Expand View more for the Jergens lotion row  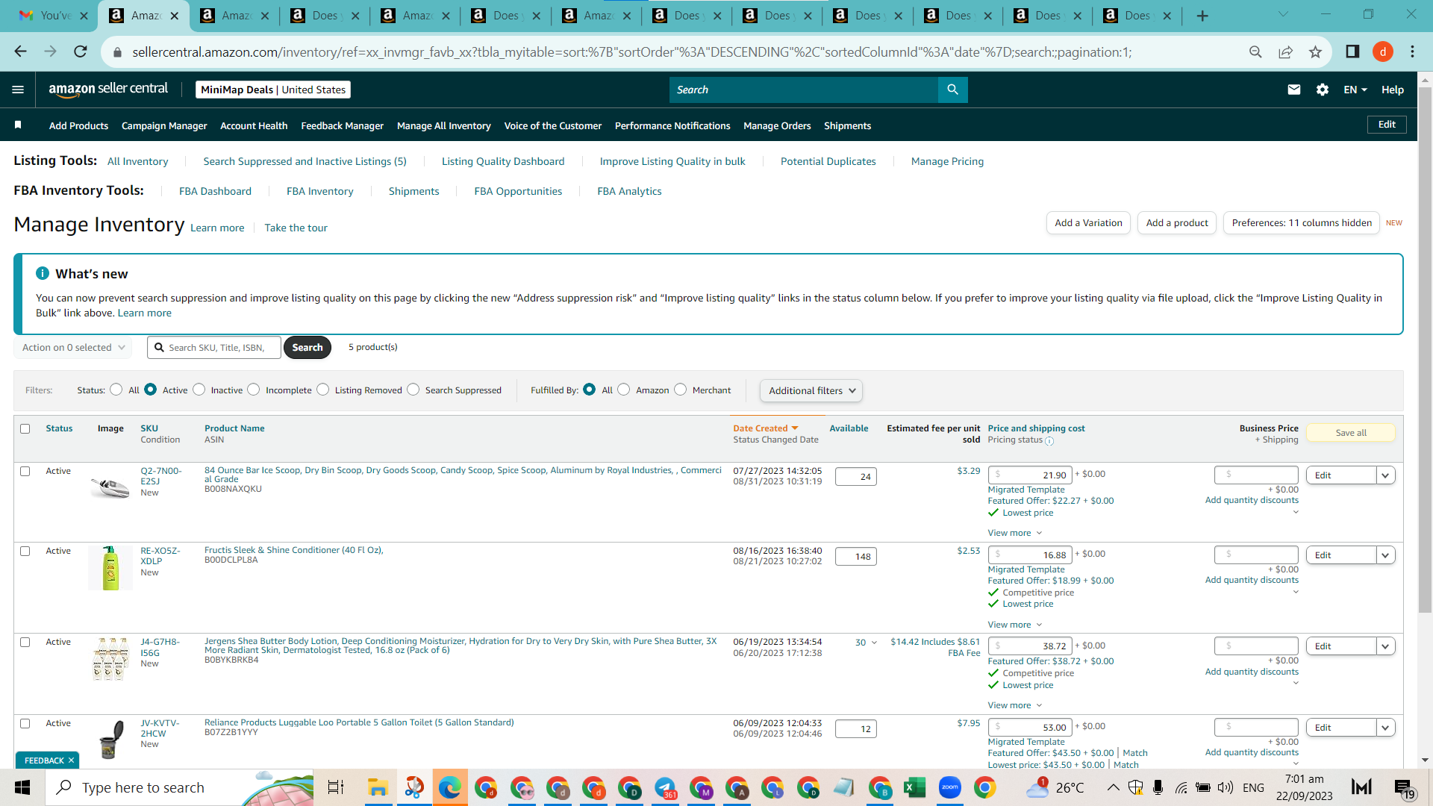click(1014, 705)
